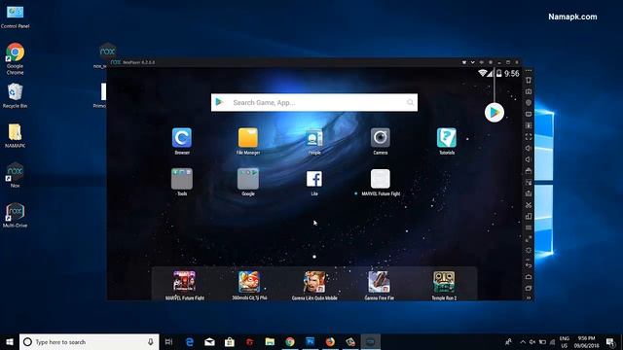Viewport: 623px width, 350px height.
Task: Click Nox title bar down-arrow menu
Action: tap(472, 62)
